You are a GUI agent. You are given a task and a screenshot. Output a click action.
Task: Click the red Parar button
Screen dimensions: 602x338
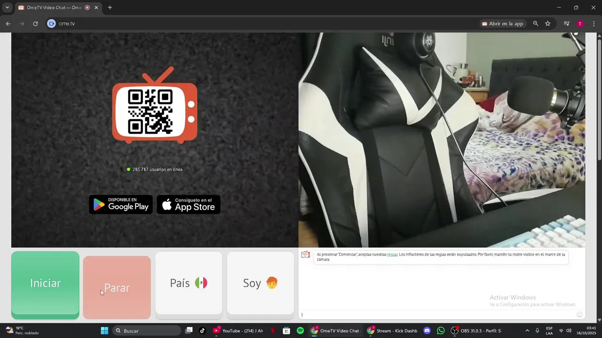coord(117,287)
